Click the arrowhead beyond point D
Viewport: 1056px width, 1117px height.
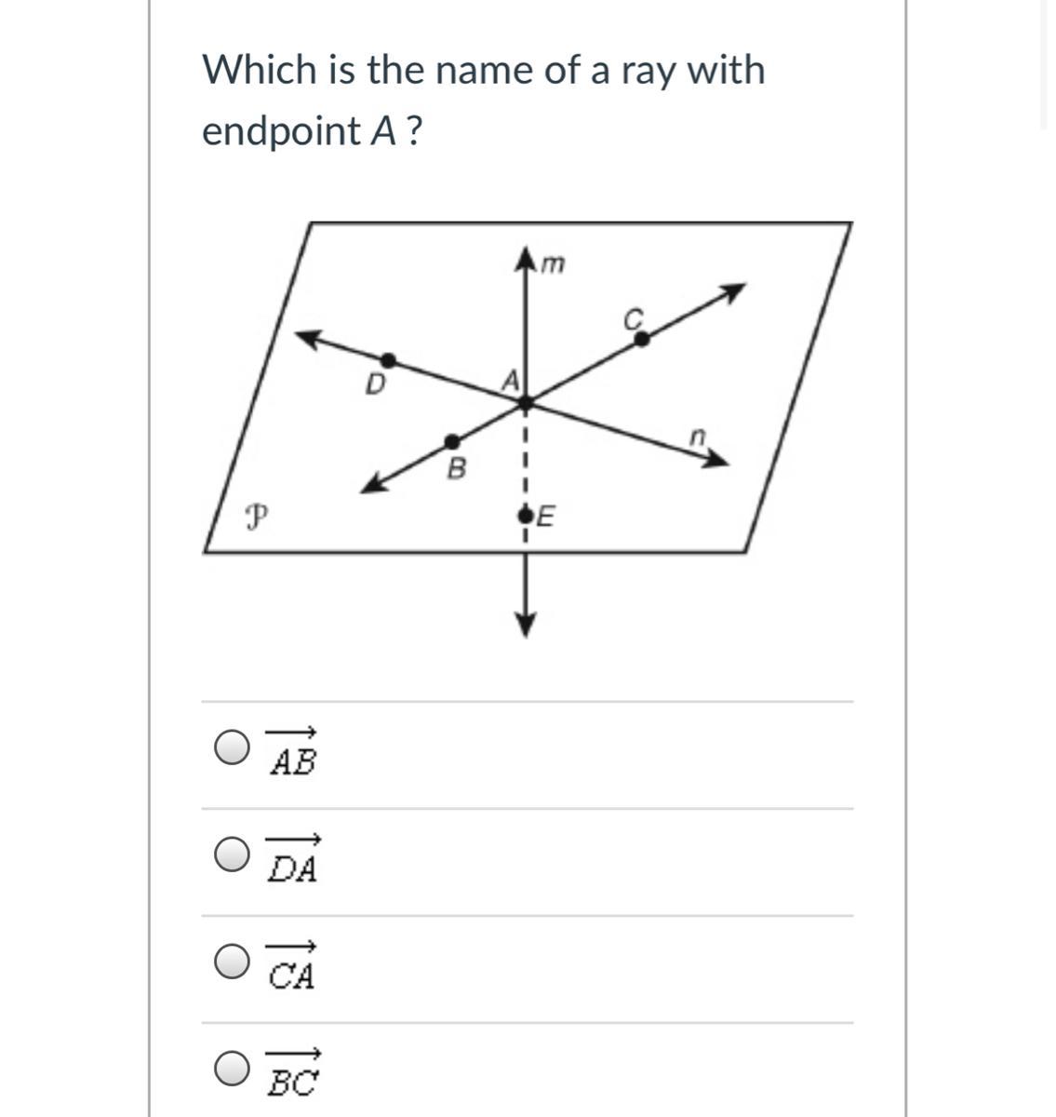(312, 339)
